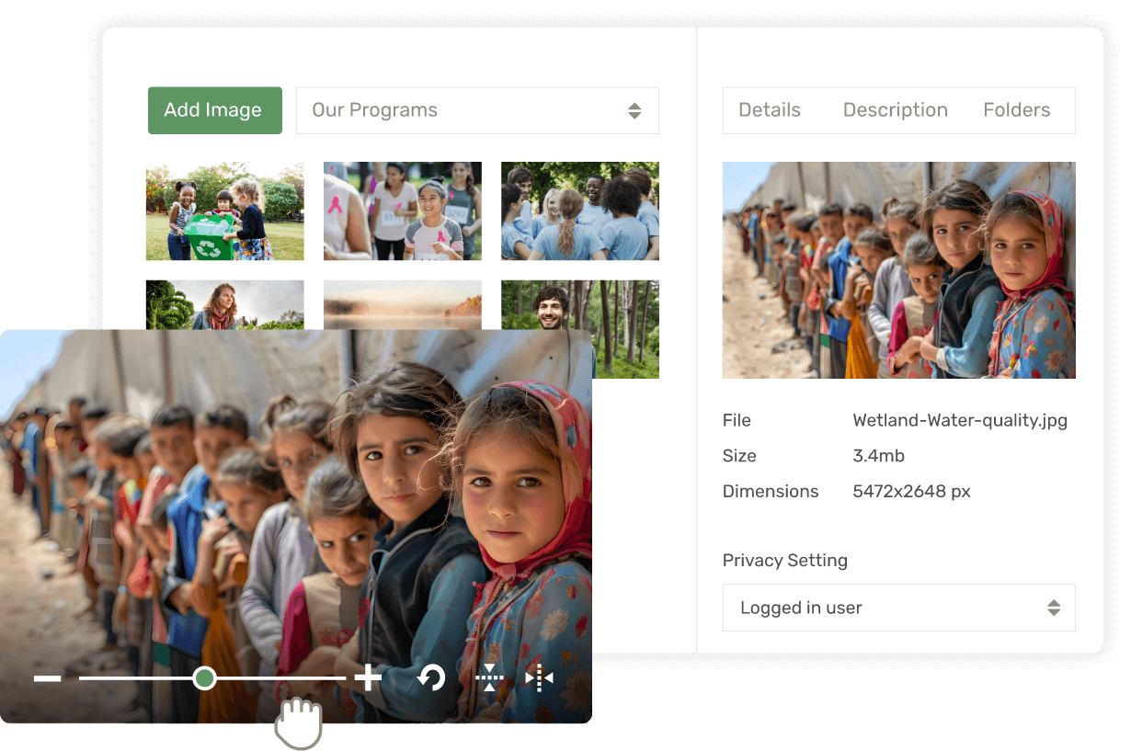1131x751 pixels.
Task: Click the Add Image button
Action: (214, 110)
